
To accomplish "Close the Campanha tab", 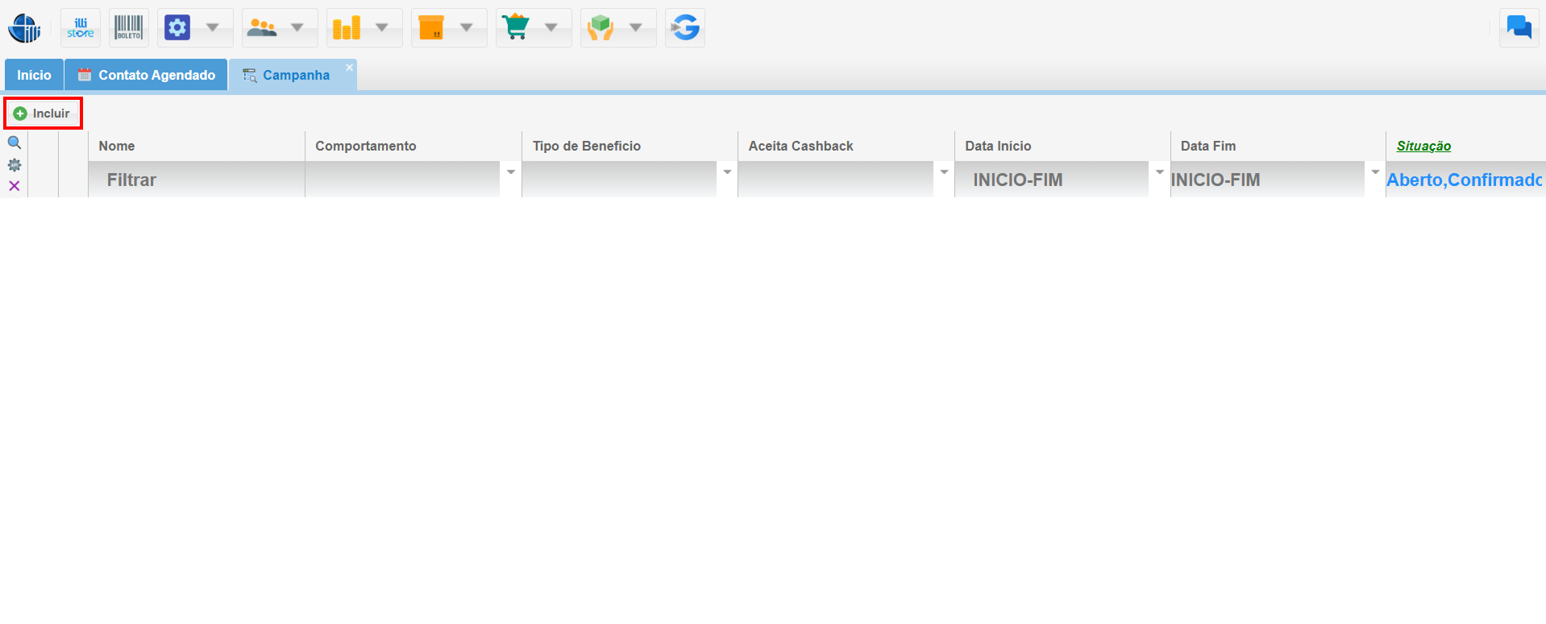I will pos(350,68).
